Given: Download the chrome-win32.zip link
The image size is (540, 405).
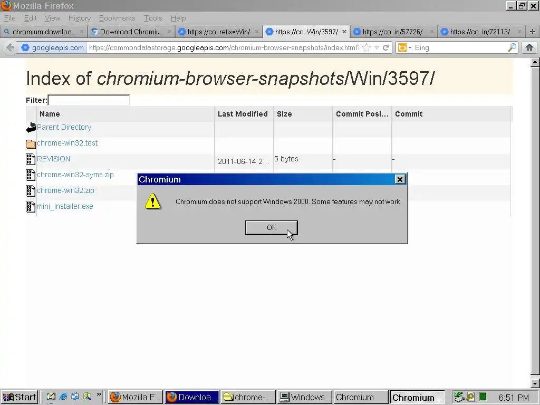Looking at the screenshot, I should coord(65,190).
